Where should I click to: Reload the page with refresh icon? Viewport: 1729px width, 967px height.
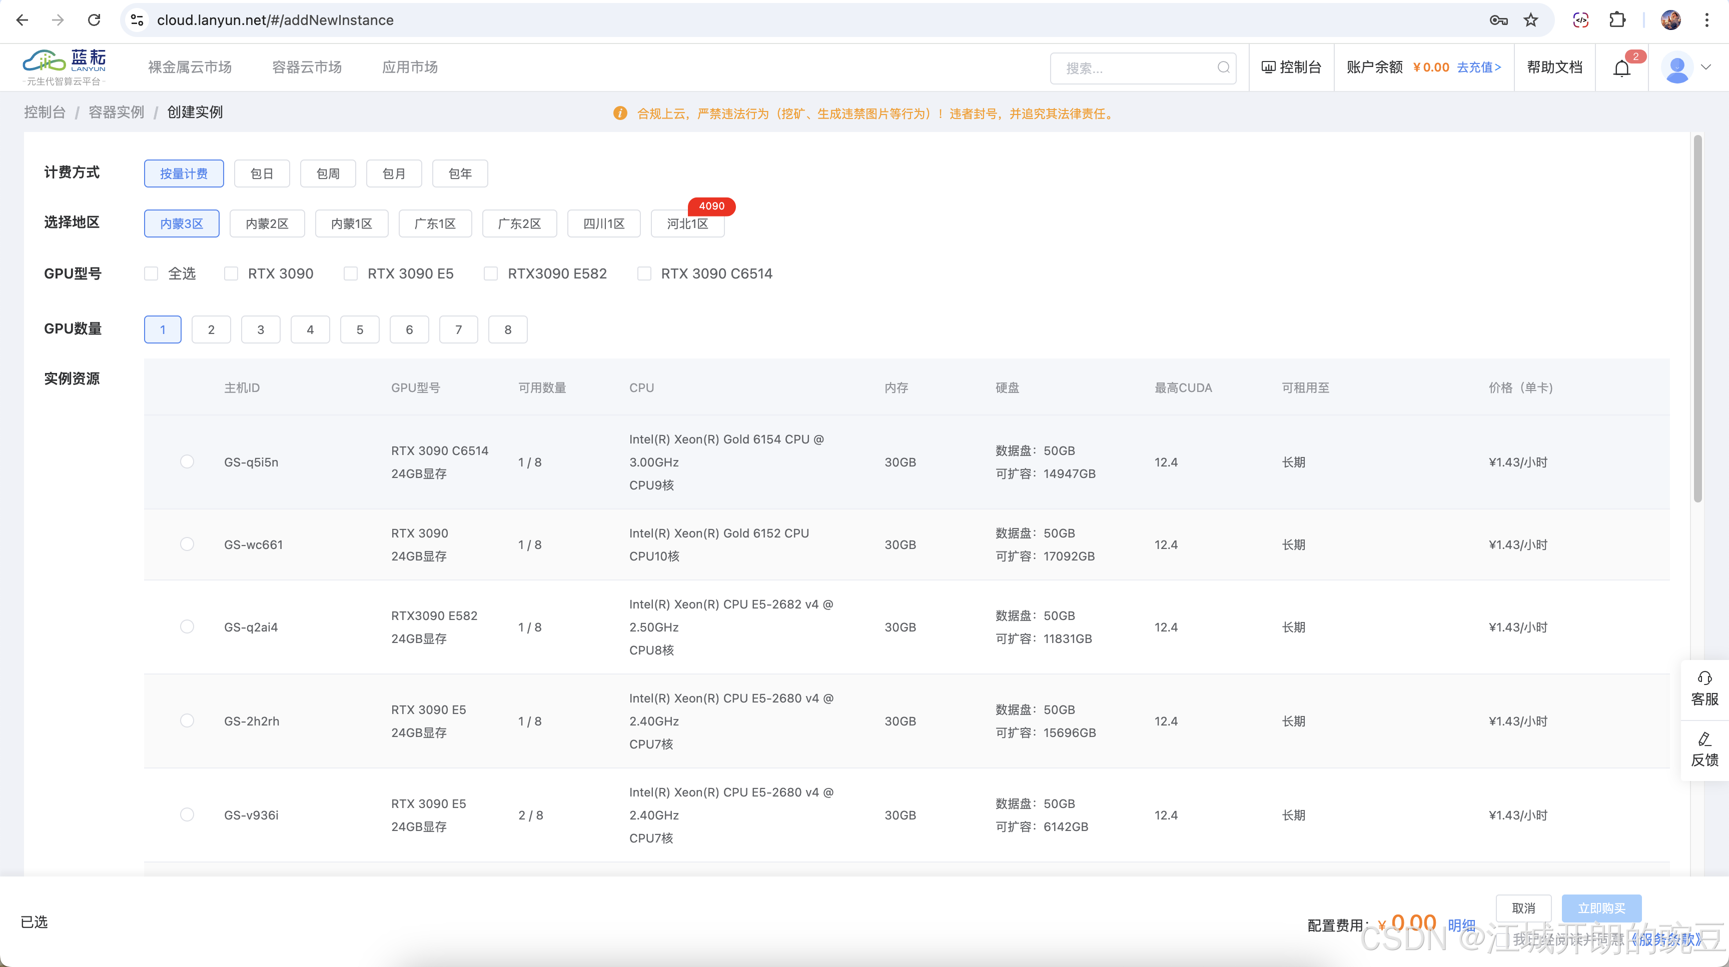point(94,20)
